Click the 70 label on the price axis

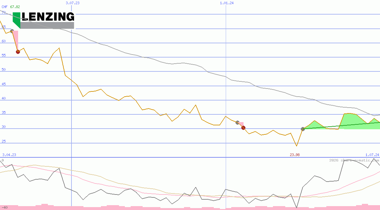point(4,12)
